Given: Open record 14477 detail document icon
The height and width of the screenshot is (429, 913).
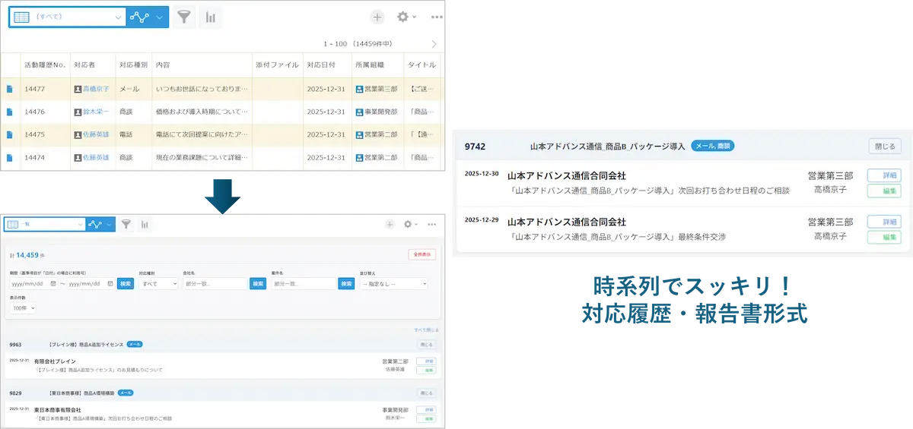Looking at the screenshot, I should point(10,89).
